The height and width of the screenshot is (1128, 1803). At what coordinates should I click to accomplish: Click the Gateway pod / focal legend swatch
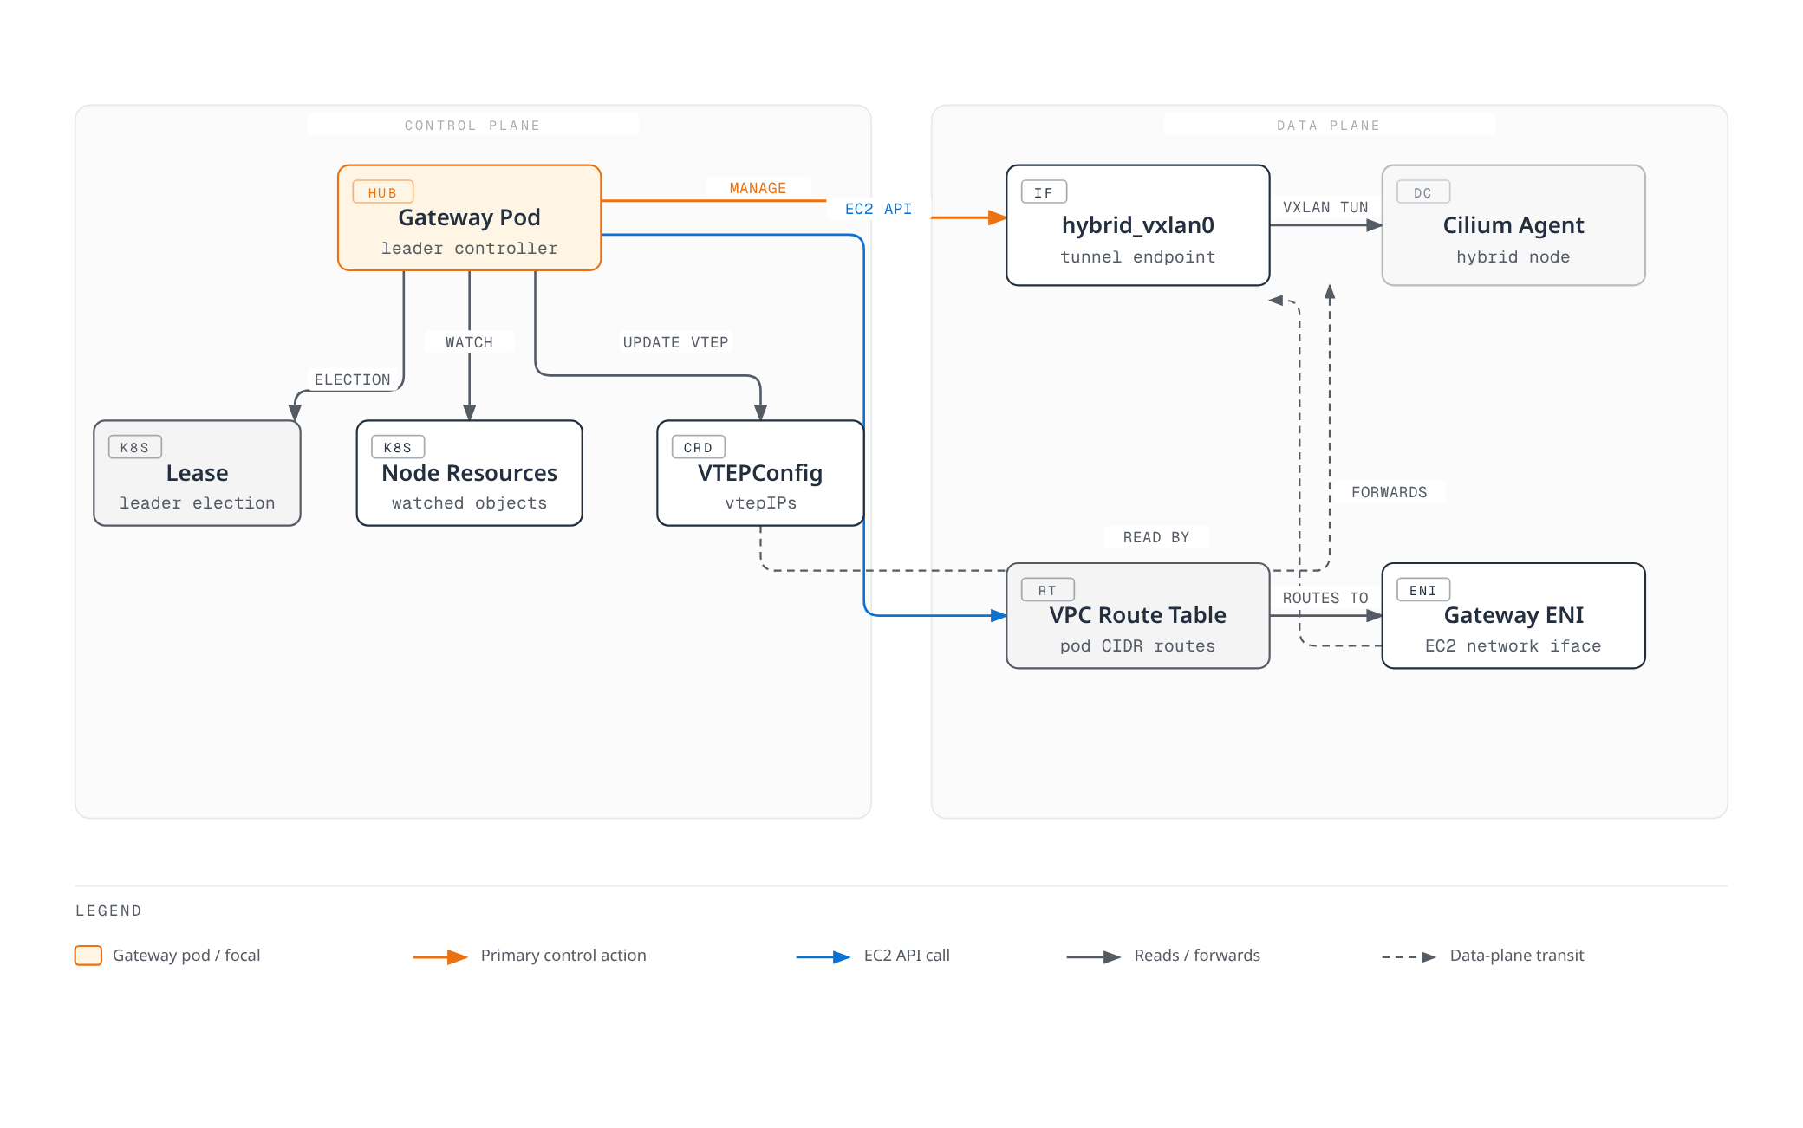point(88,956)
